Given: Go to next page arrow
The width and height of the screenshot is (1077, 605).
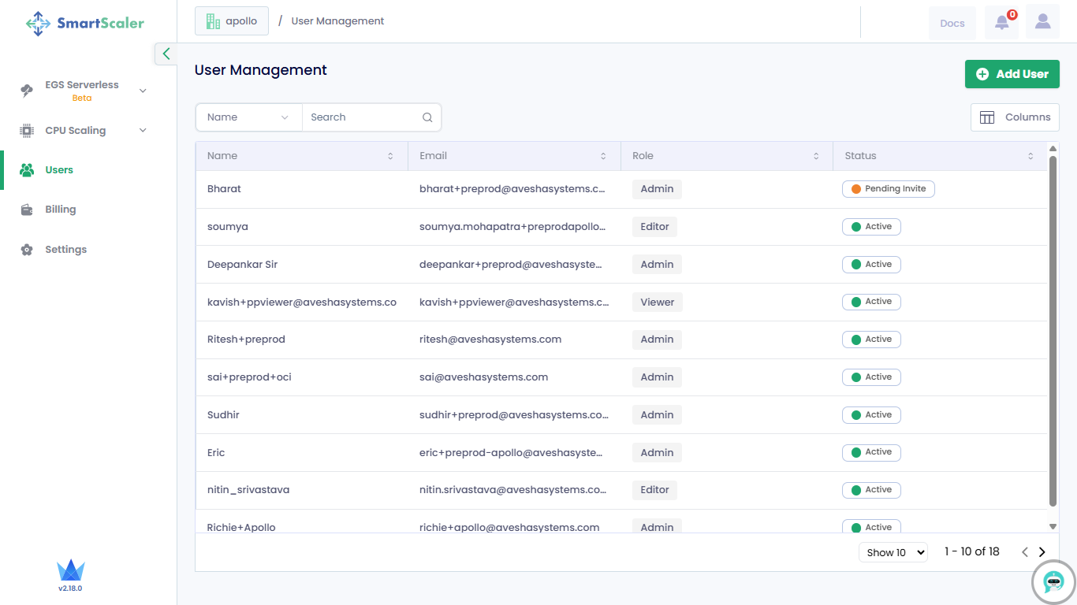Looking at the screenshot, I should [1042, 552].
